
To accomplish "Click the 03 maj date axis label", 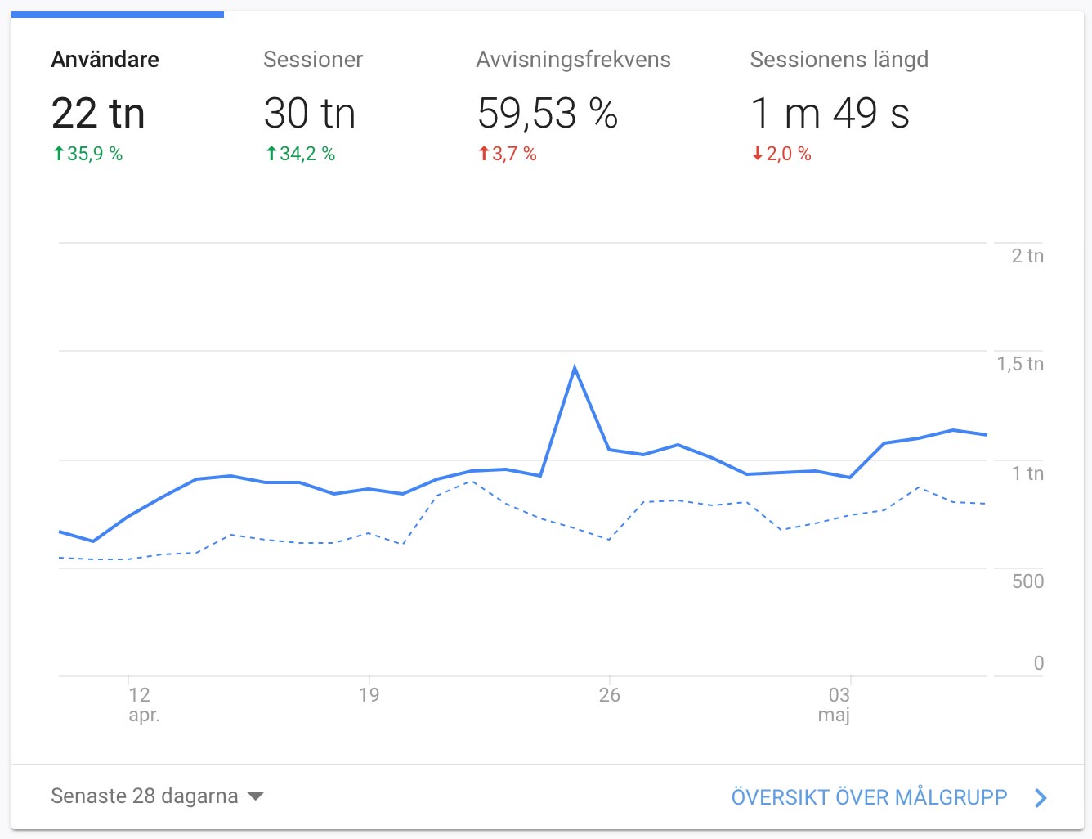I will [837, 704].
